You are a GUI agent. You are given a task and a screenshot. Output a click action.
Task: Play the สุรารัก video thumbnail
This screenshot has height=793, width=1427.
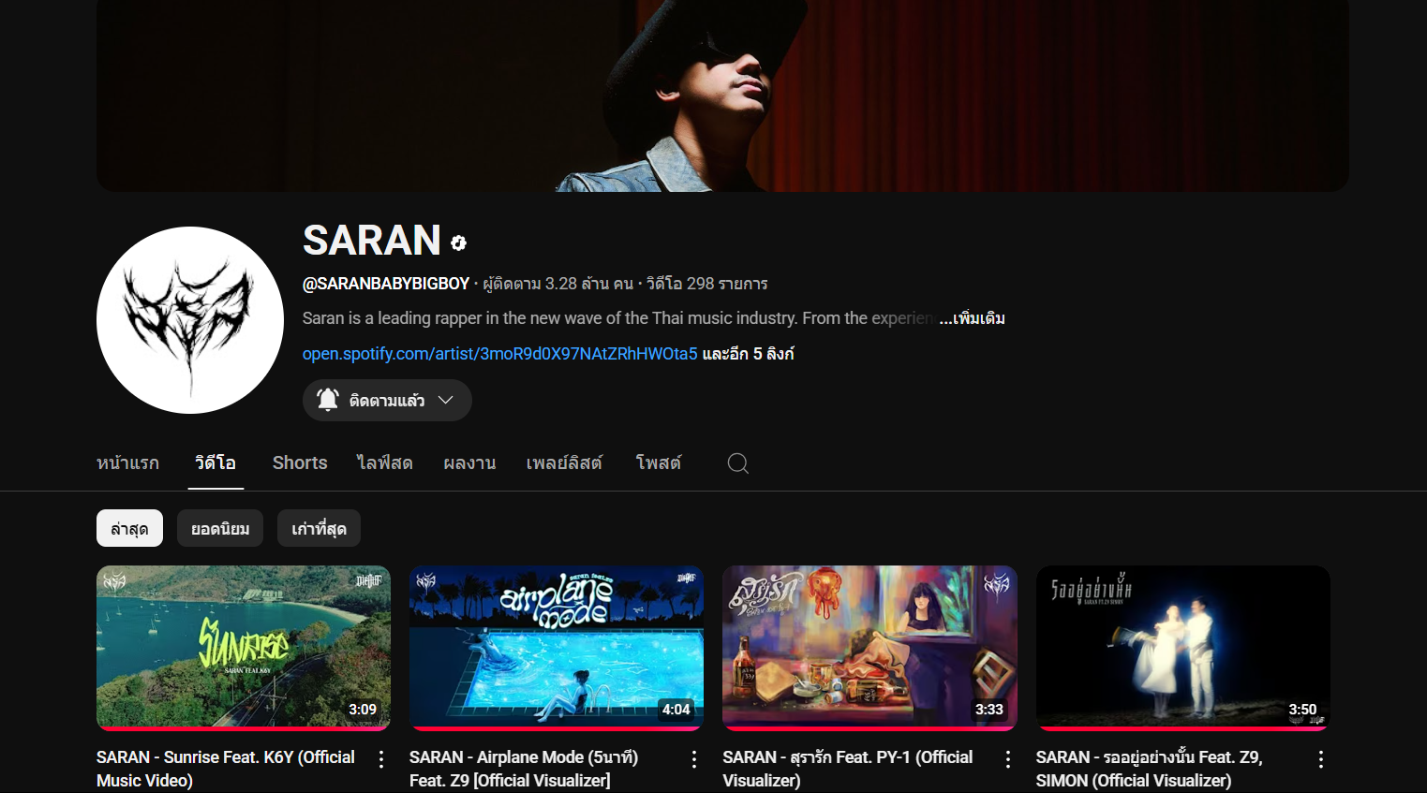coord(870,648)
